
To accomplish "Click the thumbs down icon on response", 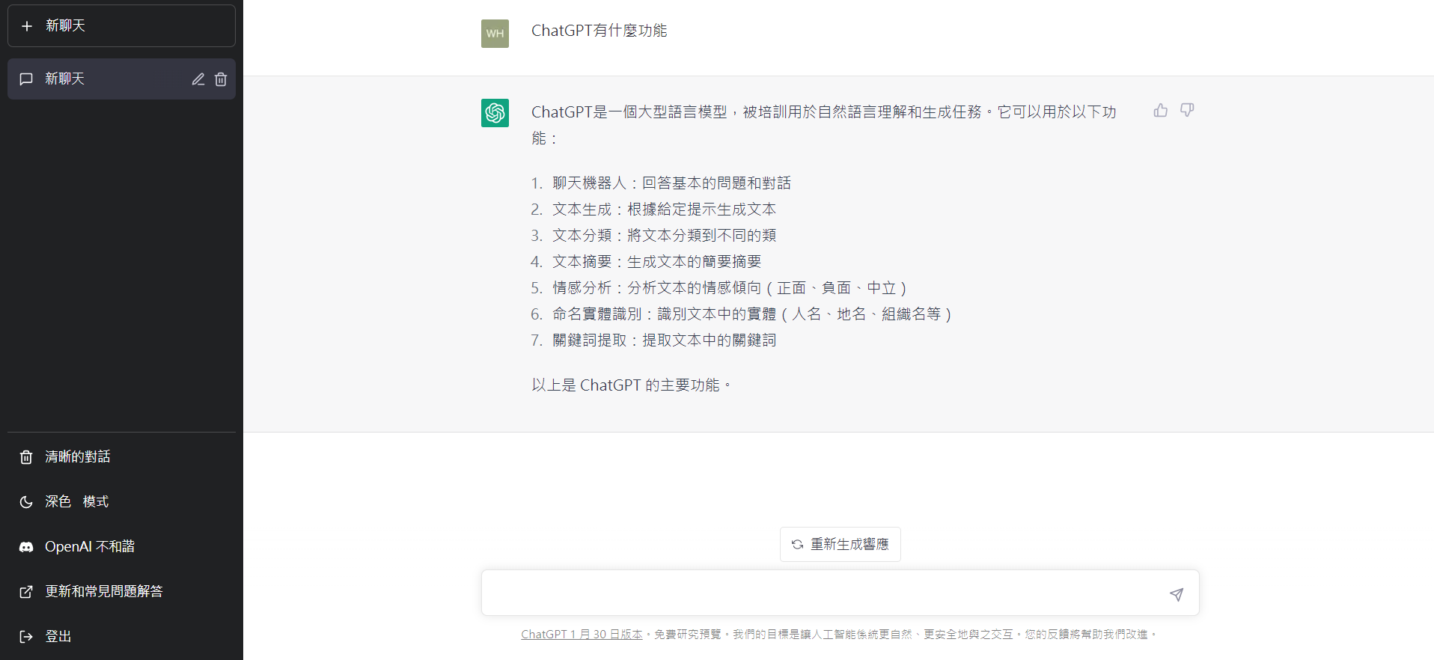I will coord(1187,111).
